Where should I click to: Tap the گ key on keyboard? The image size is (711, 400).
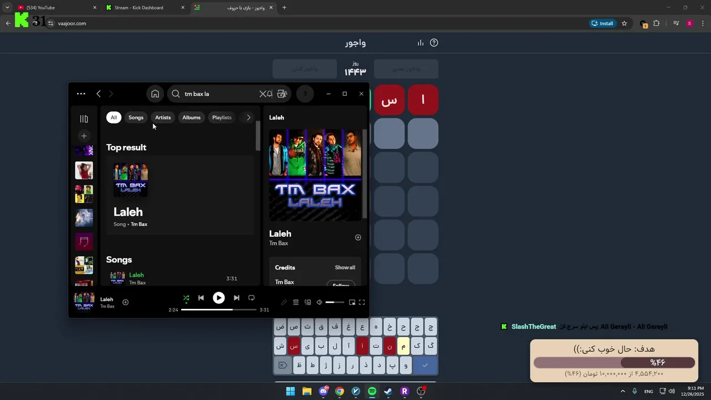(431, 346)
